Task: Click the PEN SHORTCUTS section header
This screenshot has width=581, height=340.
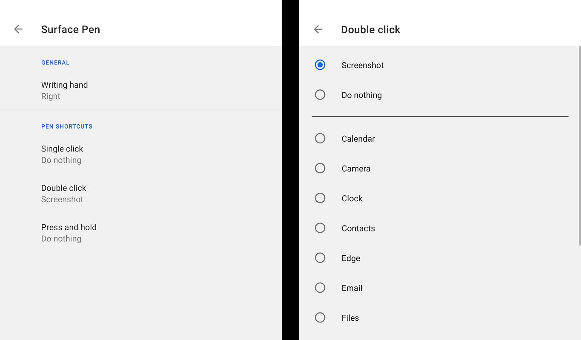Action: pos(66,126)
